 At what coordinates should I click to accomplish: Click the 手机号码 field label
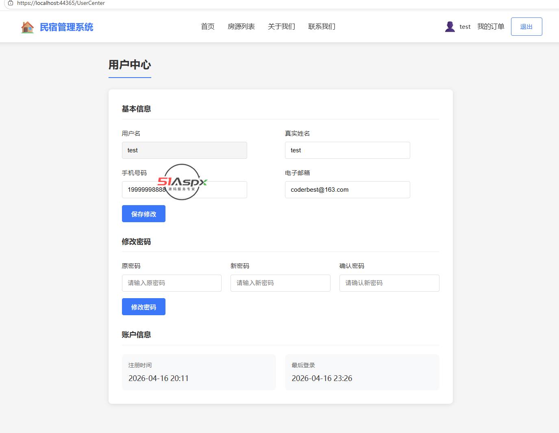[134, 173]
